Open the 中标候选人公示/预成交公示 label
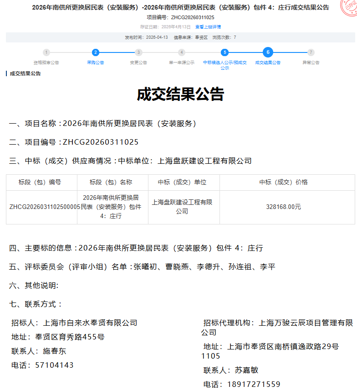The height and width of the screenshot is (391, 357). tap(224, 65)
